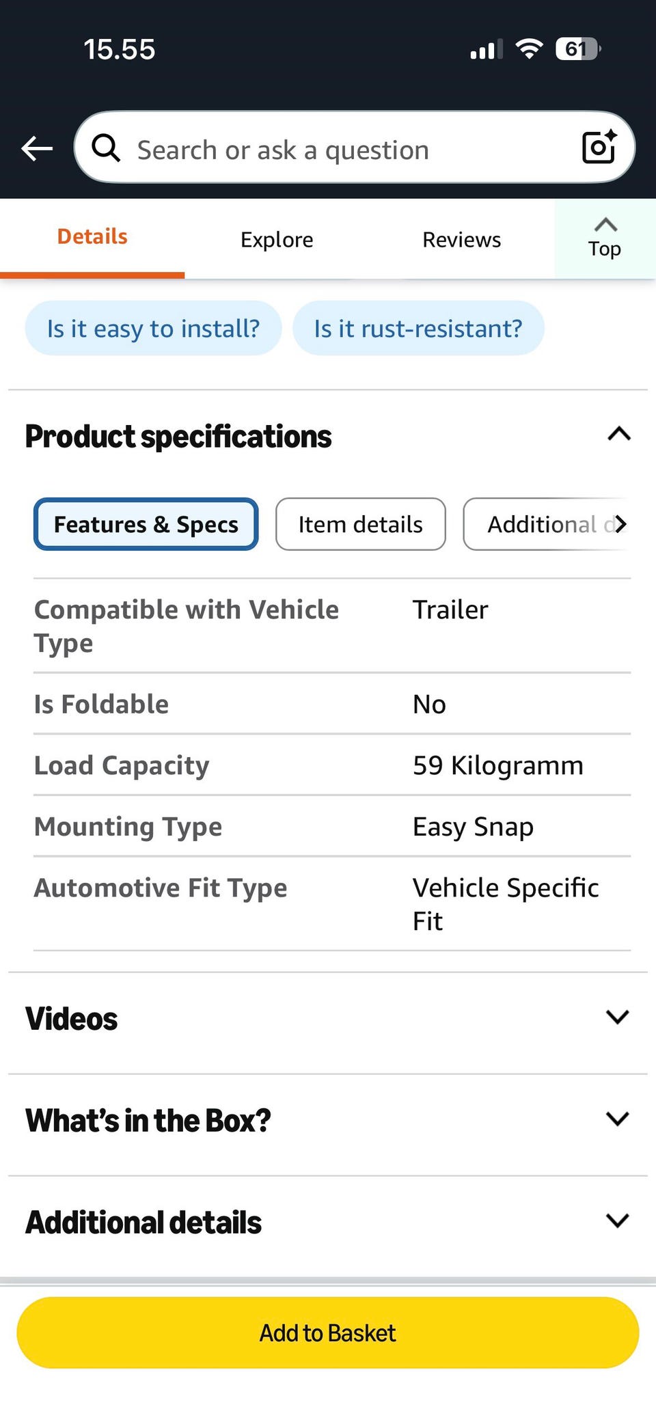Tap the cellular signal icon
This screenshot has width=656, height=1422.
pos(486,49)
